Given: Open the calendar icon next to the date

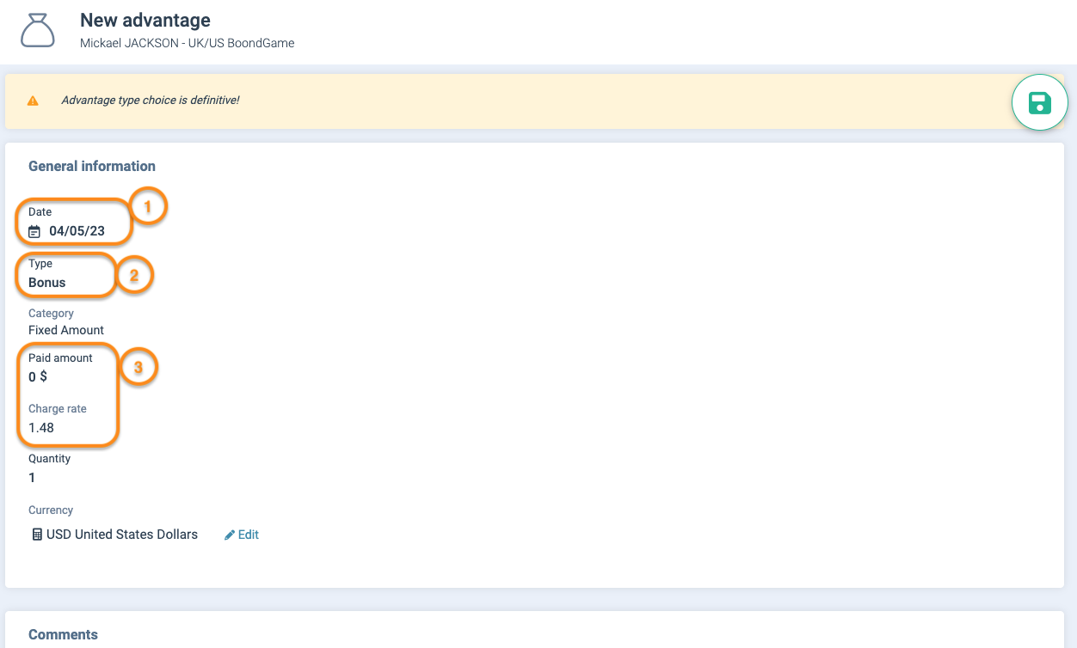Looking at the screenshot, I should pos(34,231).
